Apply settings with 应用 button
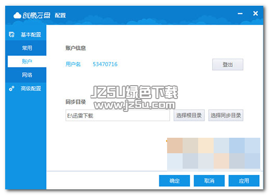This screenshot has height=195, width=269. [244, 181]
